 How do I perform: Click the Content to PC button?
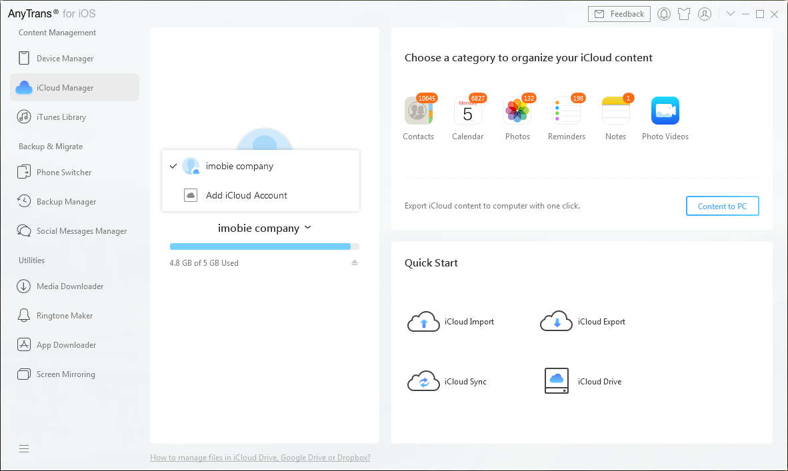[722, 205]
